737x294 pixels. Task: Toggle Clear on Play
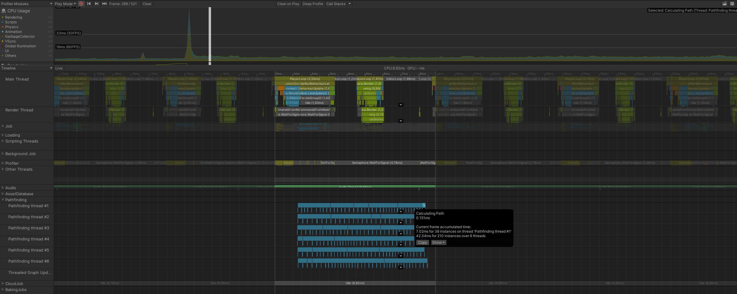[x=288, y=4]
